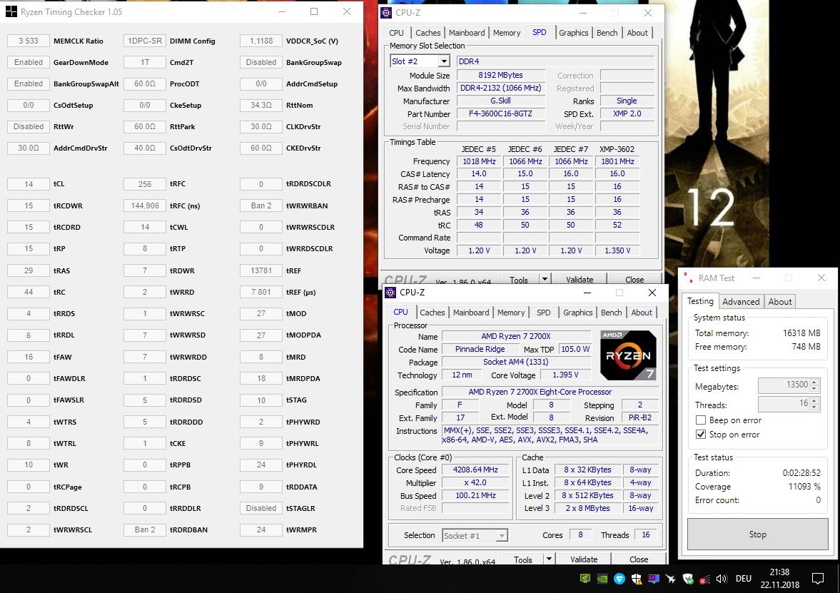This screenshot has height=593, width=840.
Task: Open the Mainboard tab in lower CPU-Z
Action: (471, 313)
